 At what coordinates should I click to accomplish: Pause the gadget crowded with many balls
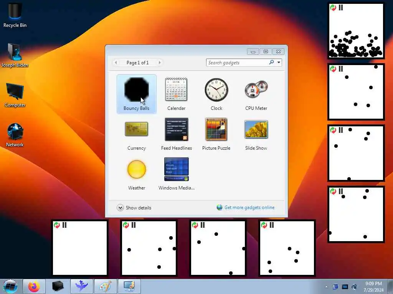click(x=341, y=8)
